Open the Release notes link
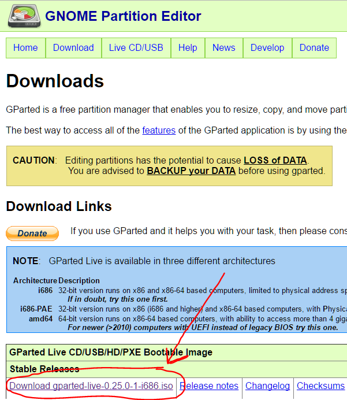The image size is (347, 400). pos(209,386)
